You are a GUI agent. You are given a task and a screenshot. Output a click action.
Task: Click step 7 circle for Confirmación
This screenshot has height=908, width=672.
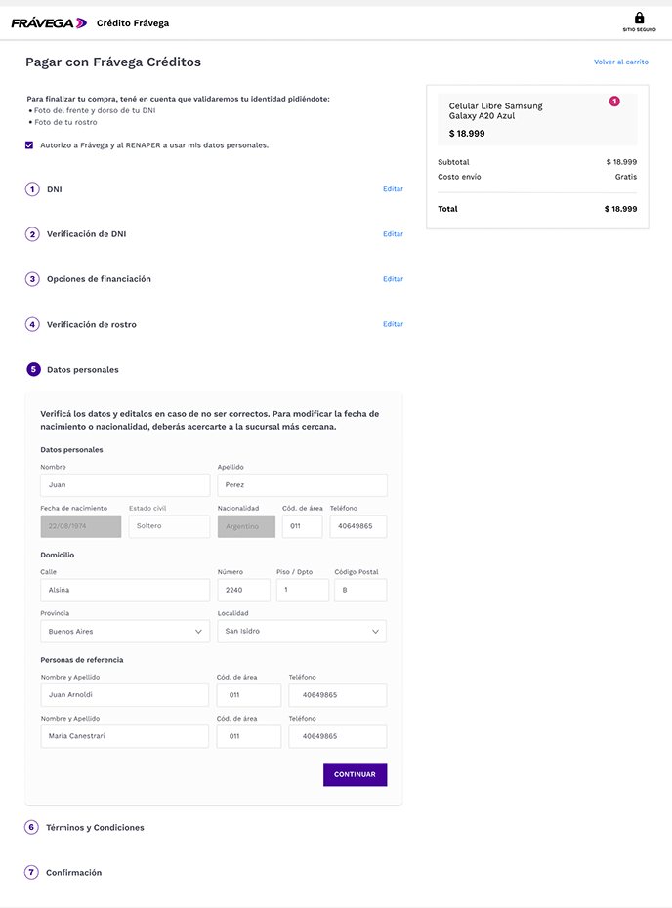[x=31, y=872]
